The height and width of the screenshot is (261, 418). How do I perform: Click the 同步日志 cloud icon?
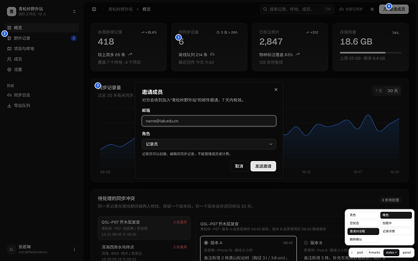[x=9, y=95]
